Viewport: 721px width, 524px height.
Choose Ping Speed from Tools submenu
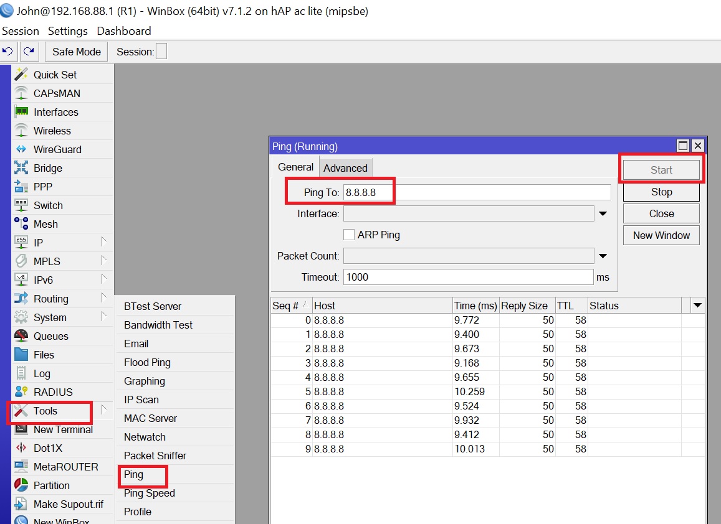point(175,494)
